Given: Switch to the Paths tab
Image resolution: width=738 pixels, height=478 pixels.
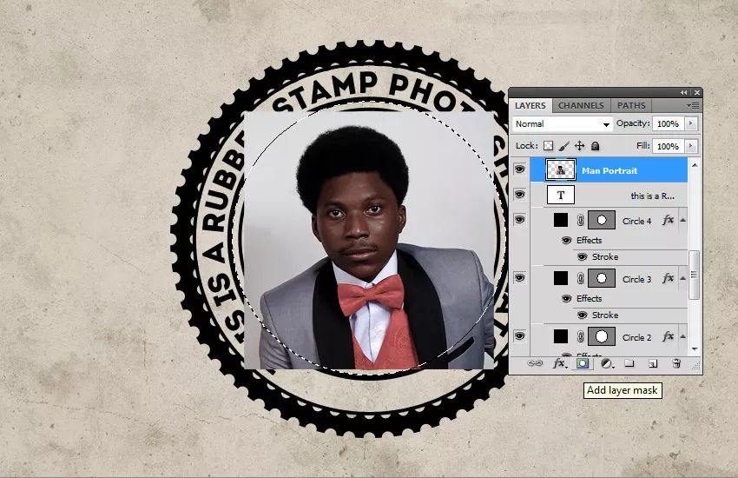Looking at the screenshot, I should (x=631, y=105).
